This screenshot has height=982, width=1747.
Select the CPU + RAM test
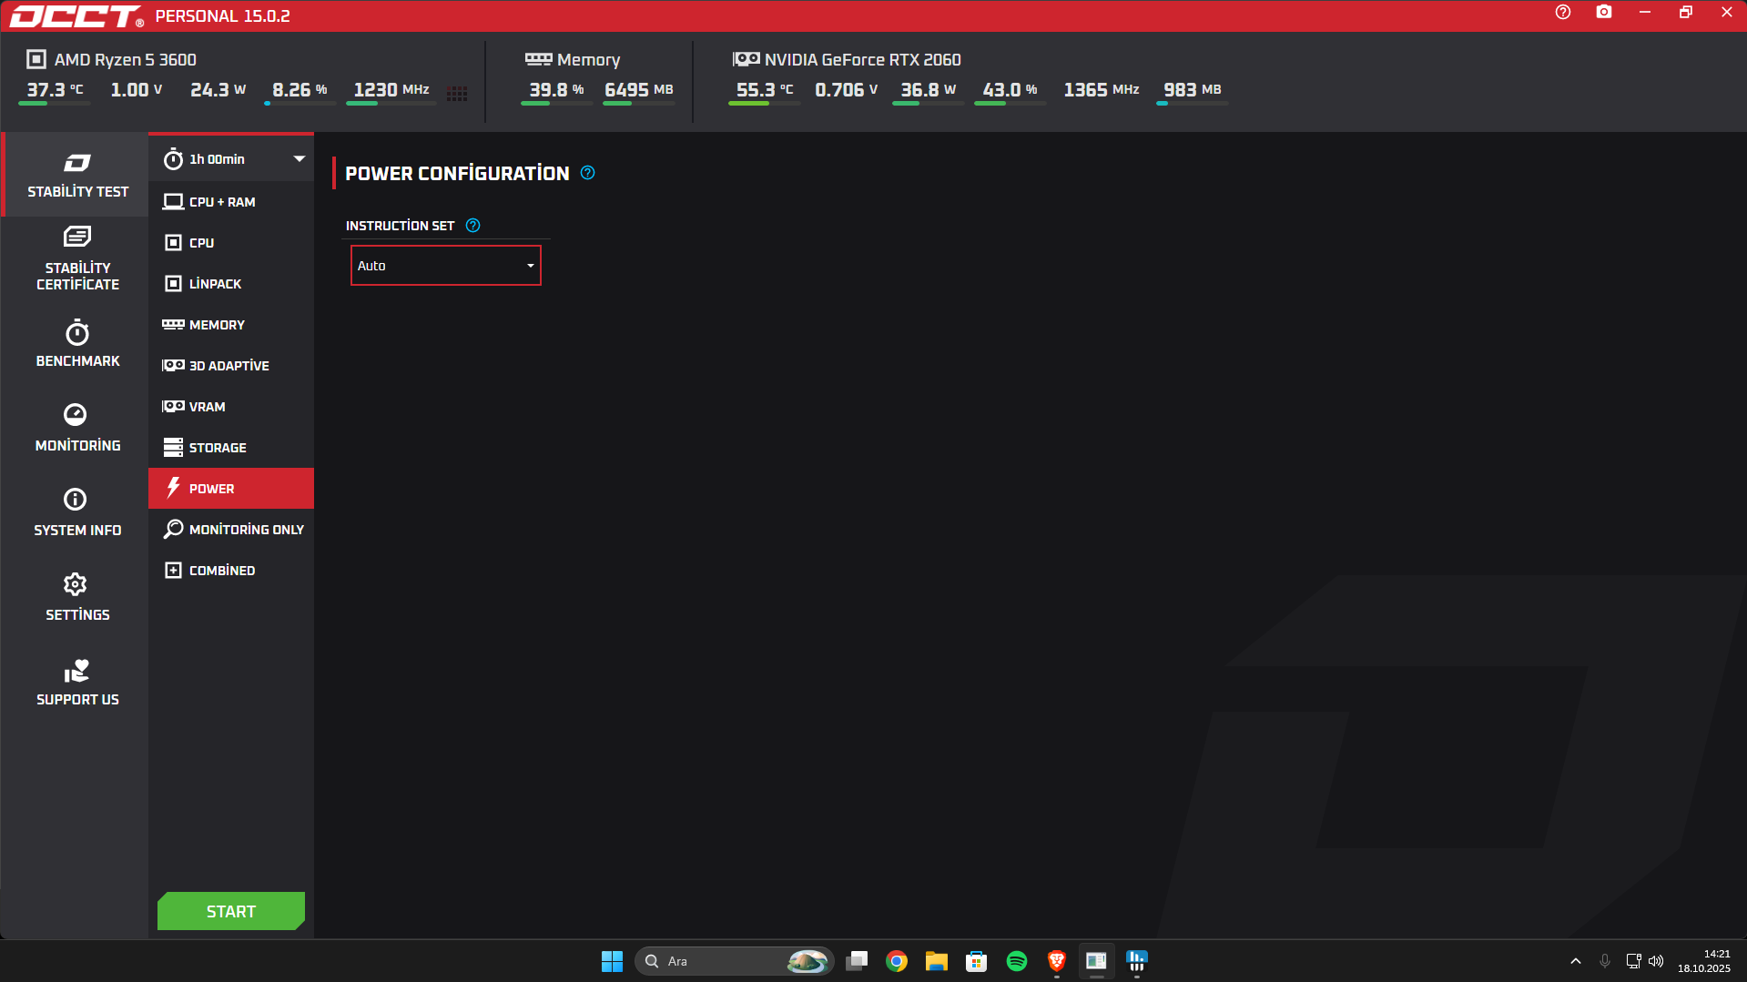coord(232,202)
